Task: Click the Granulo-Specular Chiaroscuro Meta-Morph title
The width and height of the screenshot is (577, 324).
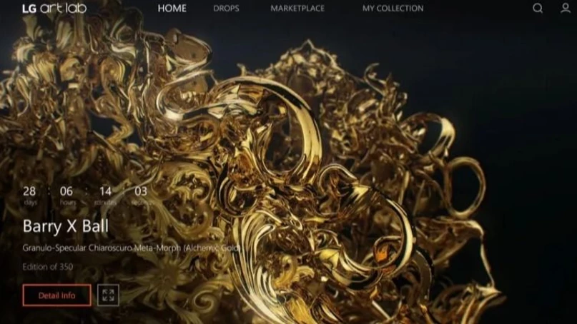Action: tap(132, 248)
